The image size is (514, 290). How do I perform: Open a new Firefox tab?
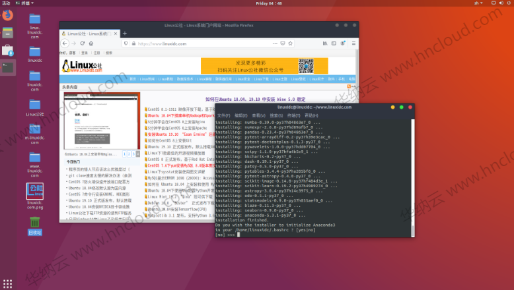[x=125, y=34]
